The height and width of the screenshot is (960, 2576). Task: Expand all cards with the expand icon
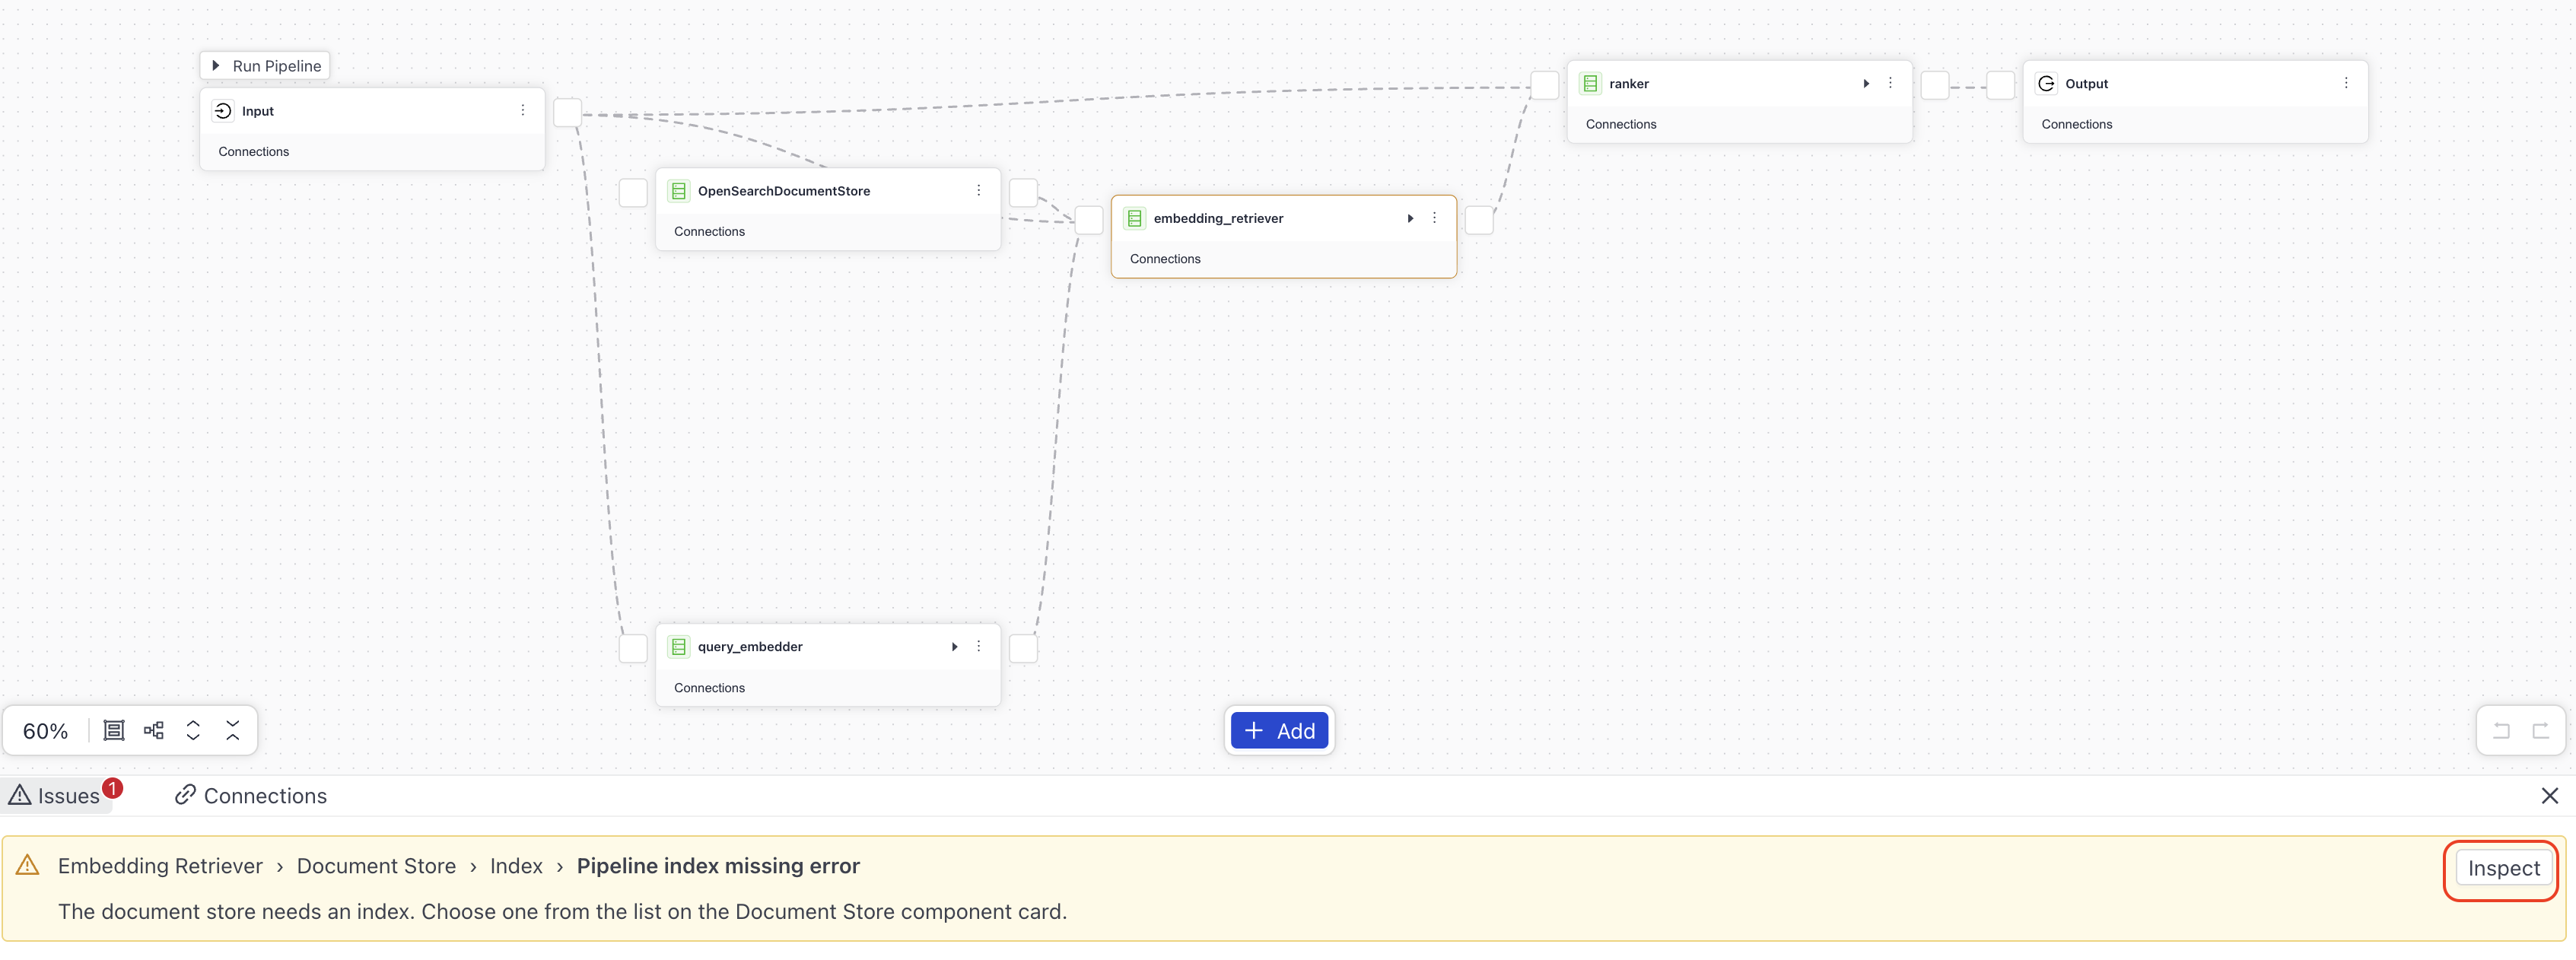pos(193,731)
